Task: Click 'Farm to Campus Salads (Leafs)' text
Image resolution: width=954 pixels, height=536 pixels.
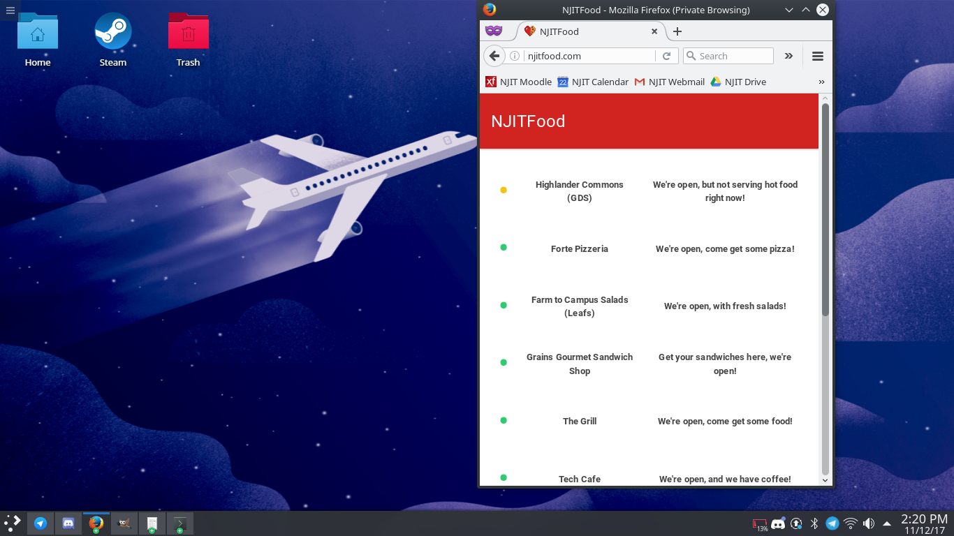Action: click(x=580, y=306)
